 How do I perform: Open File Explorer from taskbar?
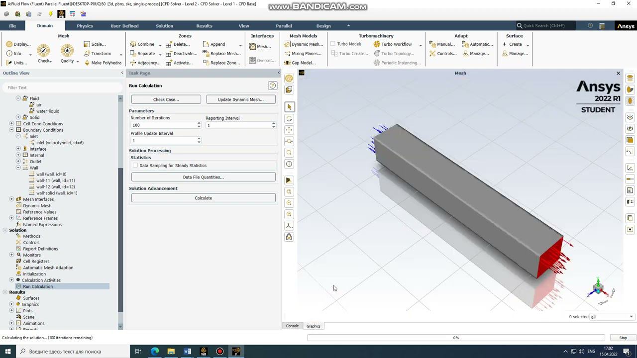point(171,352)
